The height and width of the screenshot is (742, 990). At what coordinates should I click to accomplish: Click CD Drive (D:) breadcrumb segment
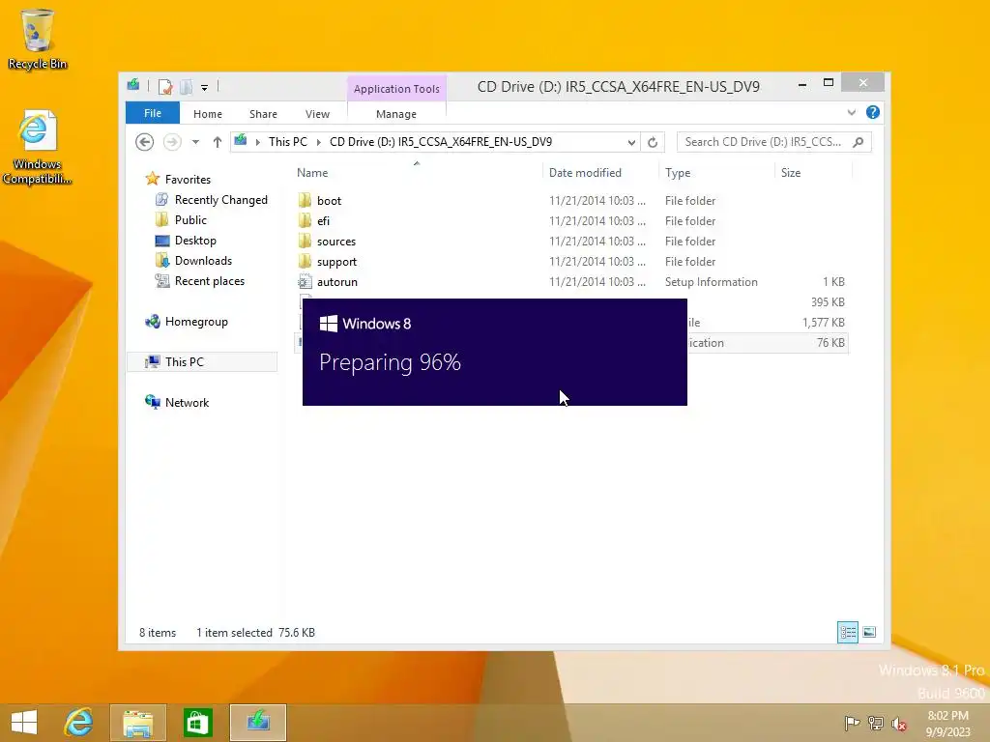click(441, 142)
